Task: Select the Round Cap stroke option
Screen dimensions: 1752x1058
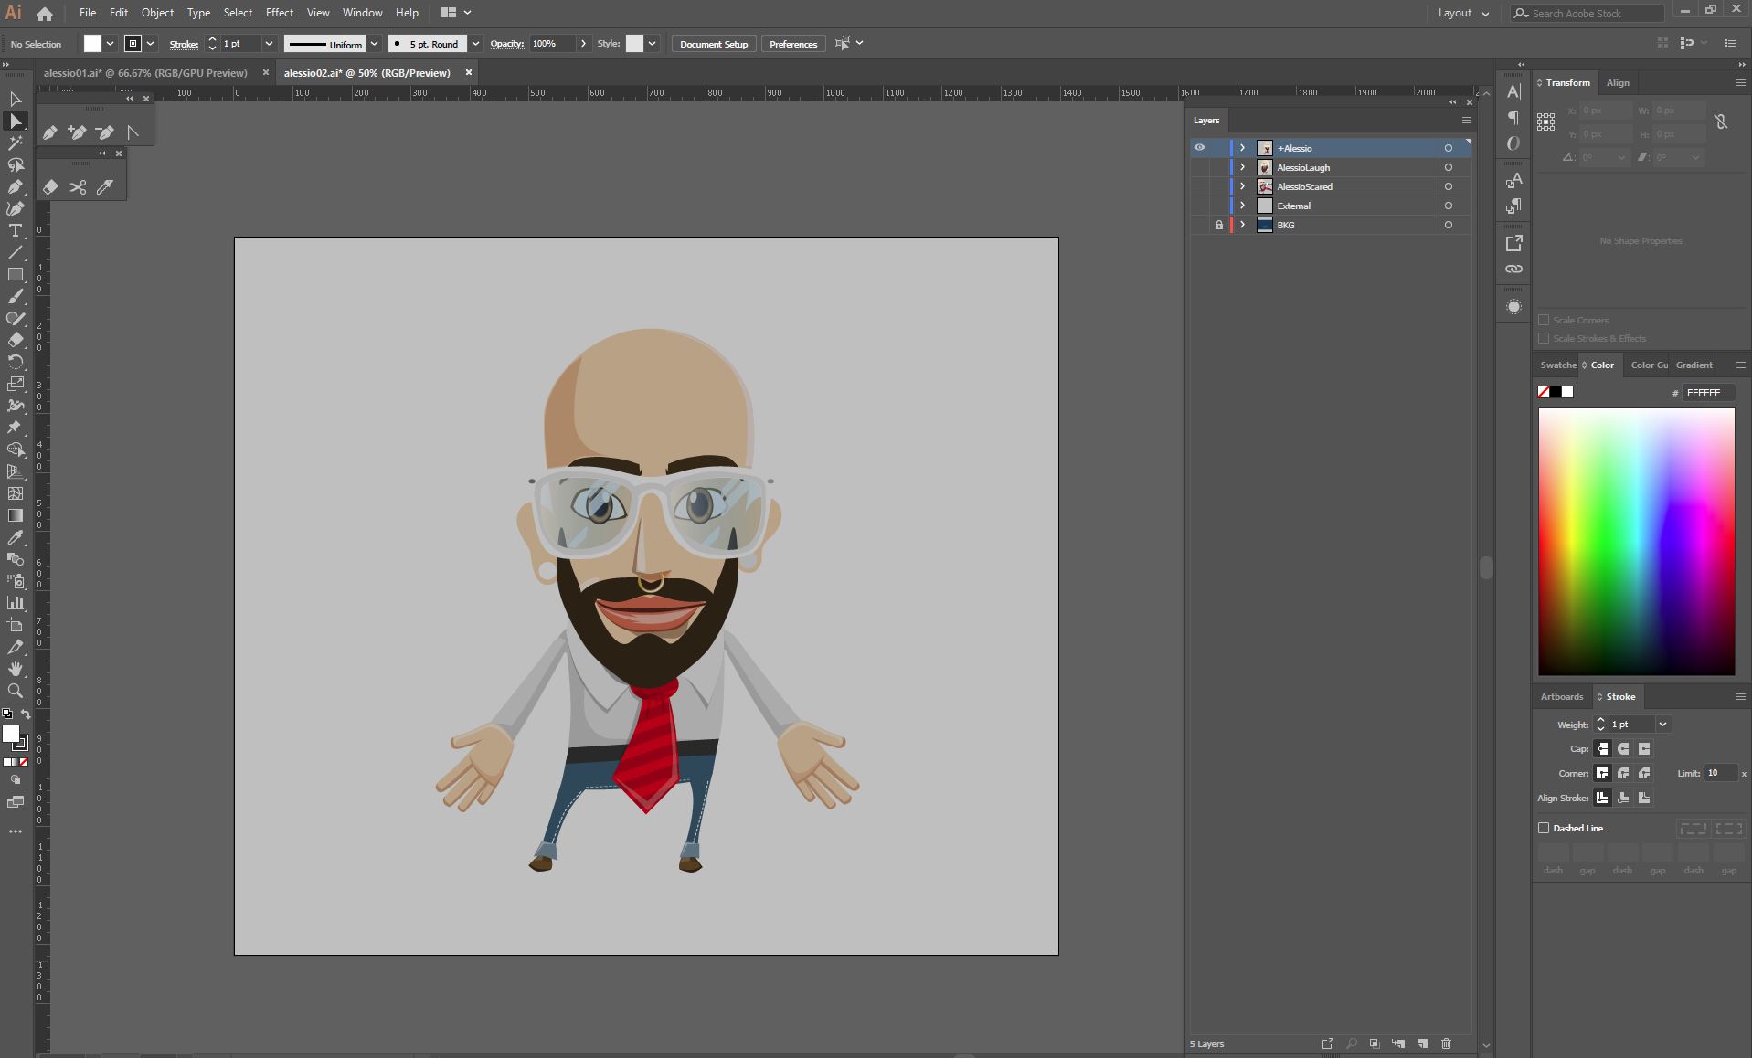Action: 1623,749
